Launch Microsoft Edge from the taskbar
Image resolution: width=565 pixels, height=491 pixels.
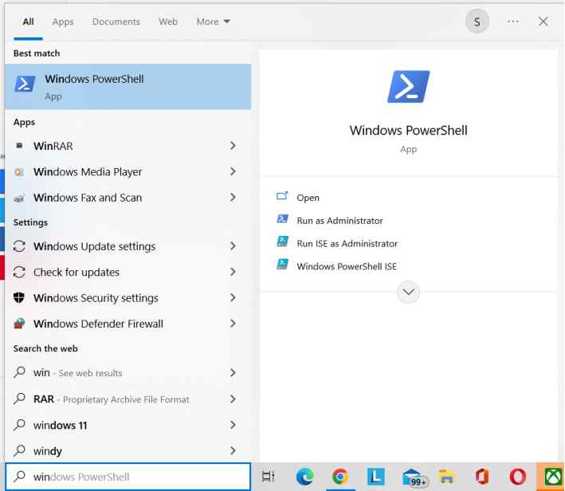click(305, 477)
